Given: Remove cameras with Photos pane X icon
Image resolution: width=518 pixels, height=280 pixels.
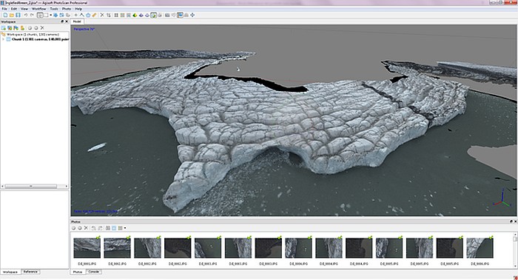Looking at the screenshot, I should tap(86, 228).
